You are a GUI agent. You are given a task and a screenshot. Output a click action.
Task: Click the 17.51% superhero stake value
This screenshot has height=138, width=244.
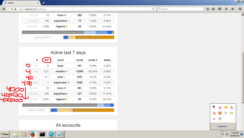coord(107,94)
